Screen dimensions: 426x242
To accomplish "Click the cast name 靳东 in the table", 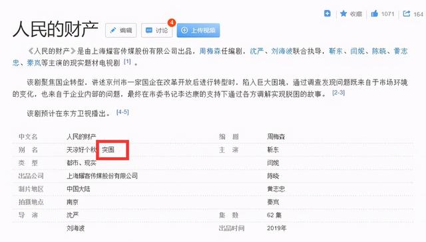I will (x=273, y=150).
